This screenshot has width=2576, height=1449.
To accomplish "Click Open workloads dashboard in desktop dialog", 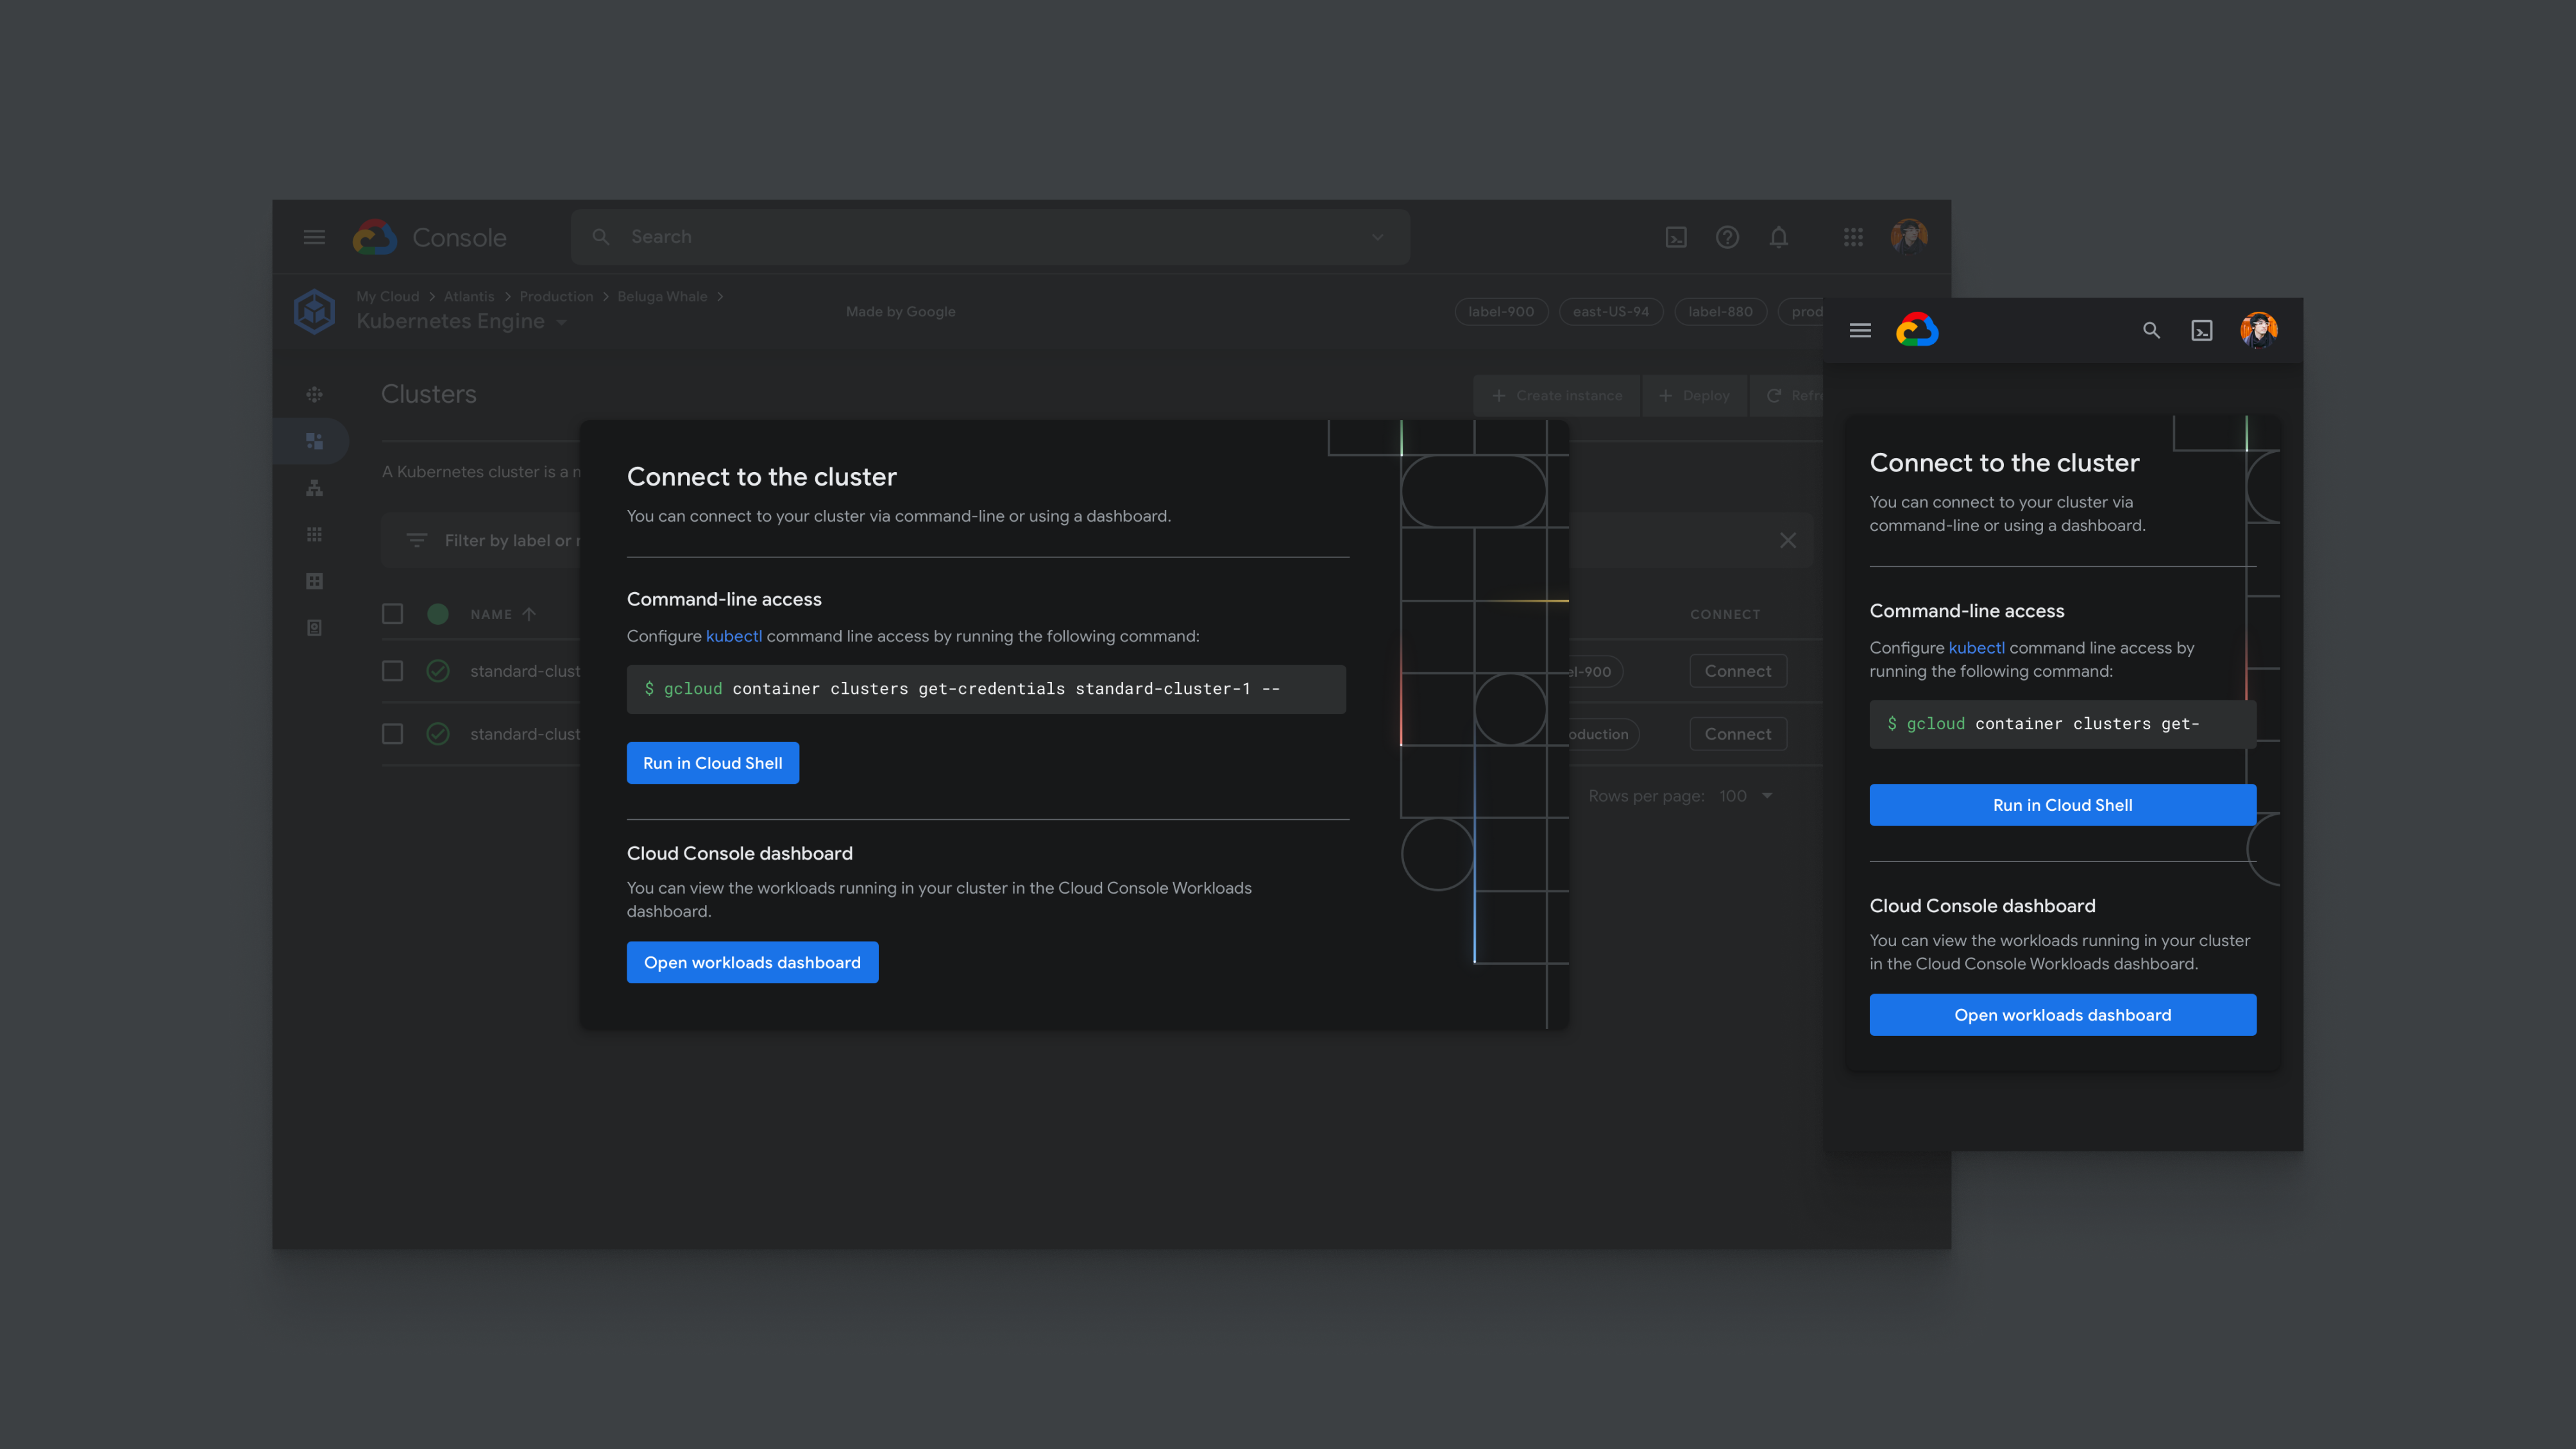I will click(x=752, y=962).
